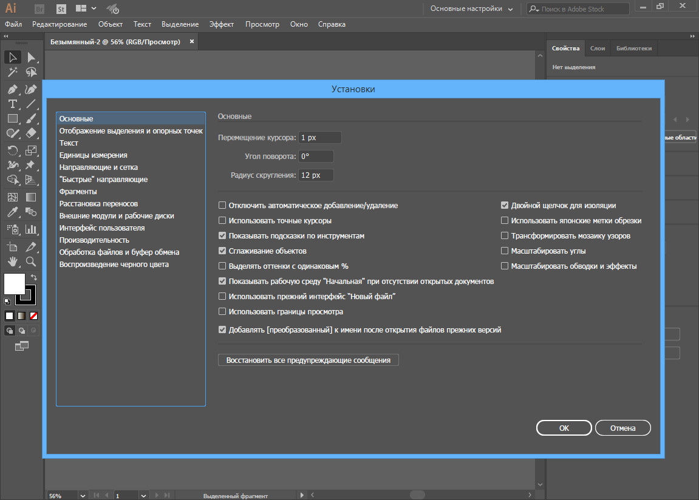Click the OK button in Установки
Viewport: 699px width, 500px height.
click(564, 428)
